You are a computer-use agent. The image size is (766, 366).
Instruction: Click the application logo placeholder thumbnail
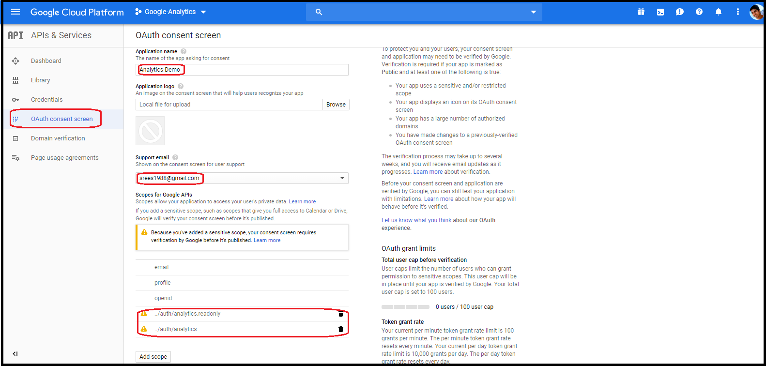[150, 131]
